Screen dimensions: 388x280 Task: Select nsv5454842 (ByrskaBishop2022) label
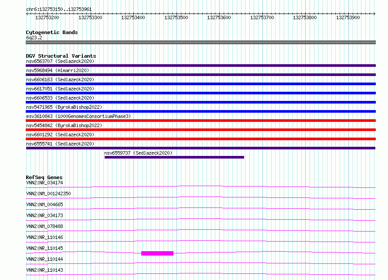click(64, 125)
